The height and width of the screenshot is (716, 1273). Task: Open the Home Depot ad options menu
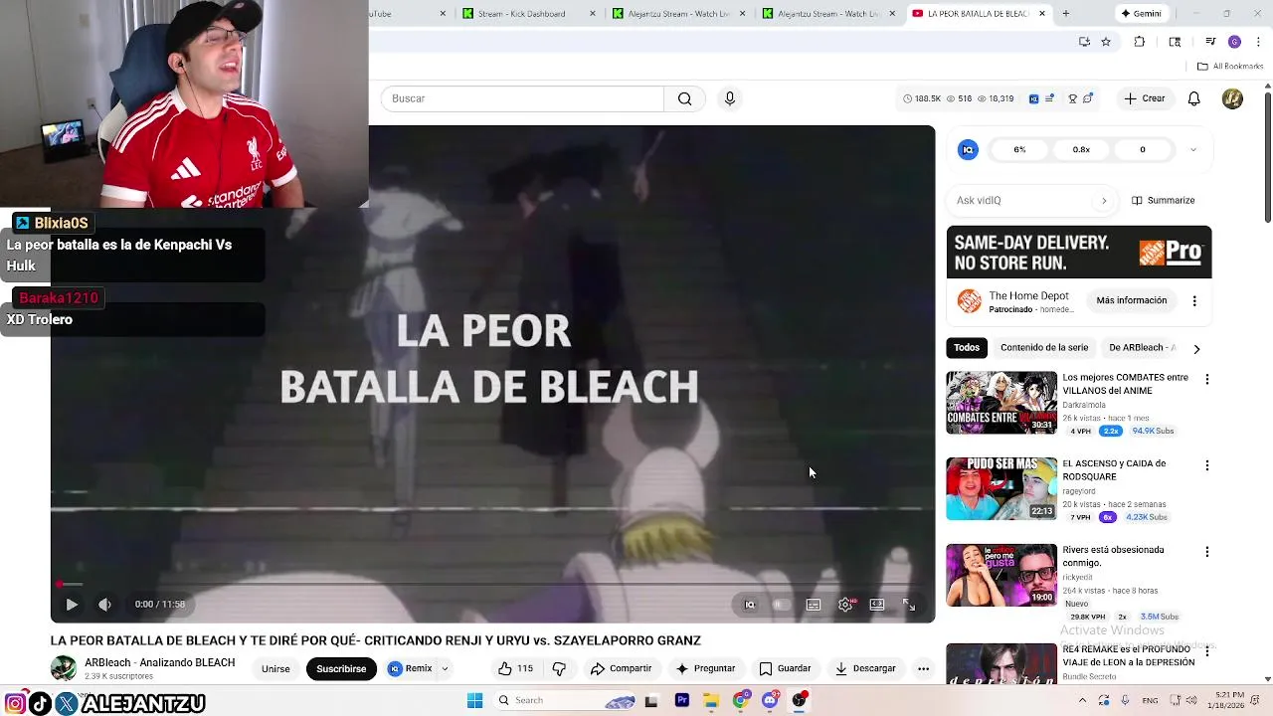pos(1194,300)
